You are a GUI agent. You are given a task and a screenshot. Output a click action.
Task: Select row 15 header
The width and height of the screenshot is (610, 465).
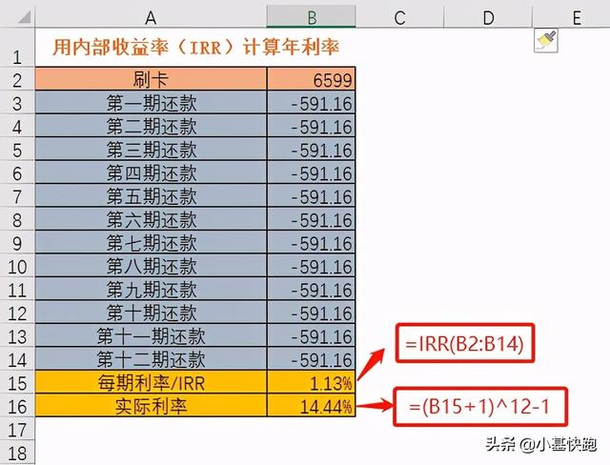coord(17,382)
